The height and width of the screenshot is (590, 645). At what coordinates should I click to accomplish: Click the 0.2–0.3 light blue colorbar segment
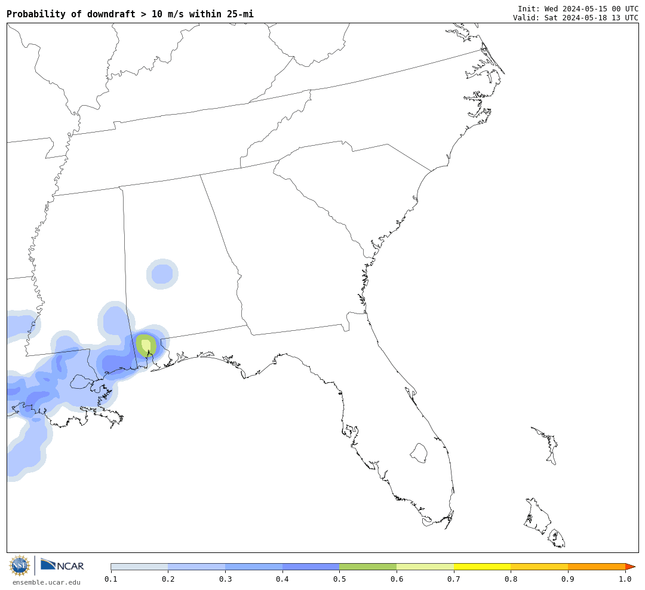coord(196,567)
